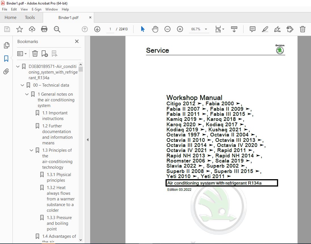Open the Edit menu
This screenshot has width=311, height=244.
14,9
